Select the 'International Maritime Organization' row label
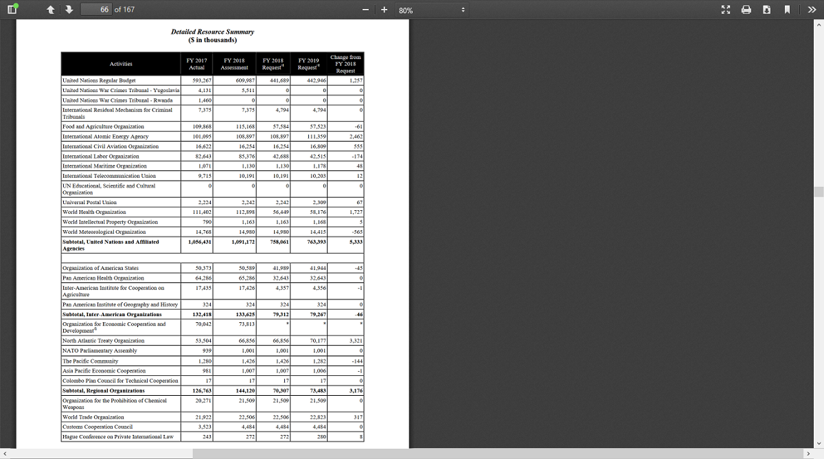The width and height of the screenshot is (824, 459). pyautogui.click(x=104, y=166)
